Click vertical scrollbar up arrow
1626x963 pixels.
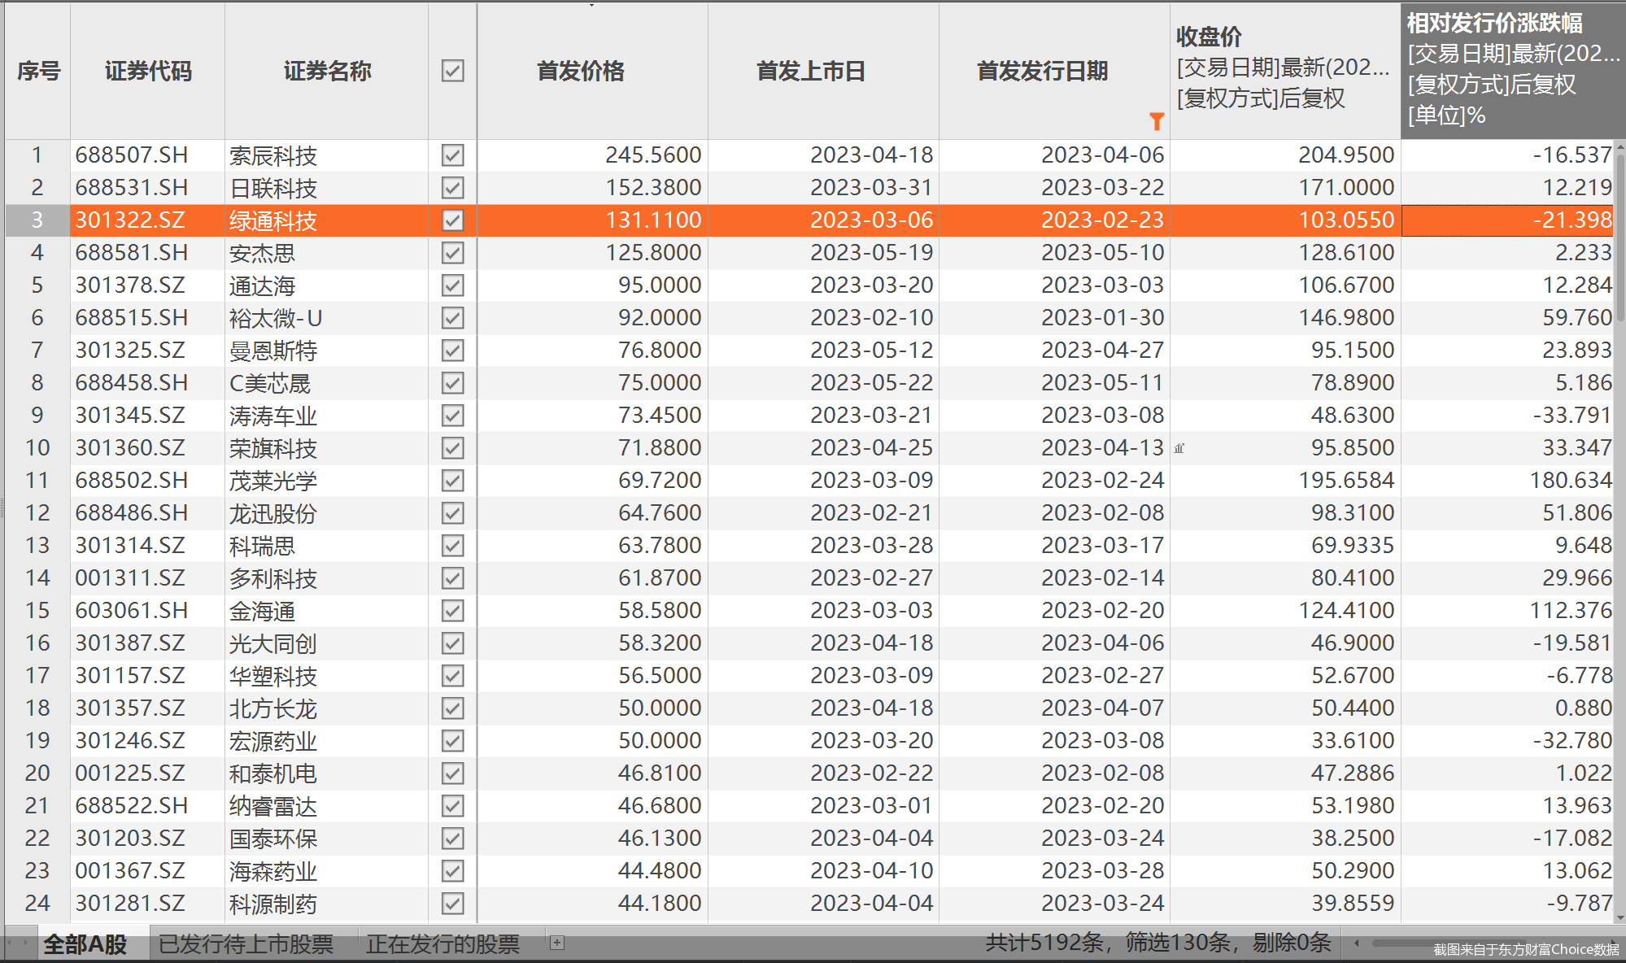pyautogui.click(x=1619, y=148)
